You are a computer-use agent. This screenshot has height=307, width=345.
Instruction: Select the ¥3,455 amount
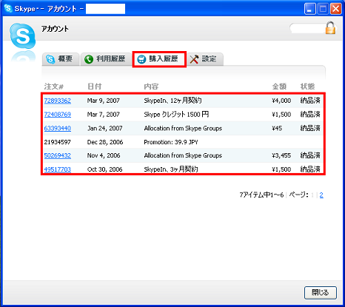[x=281, y=155]
